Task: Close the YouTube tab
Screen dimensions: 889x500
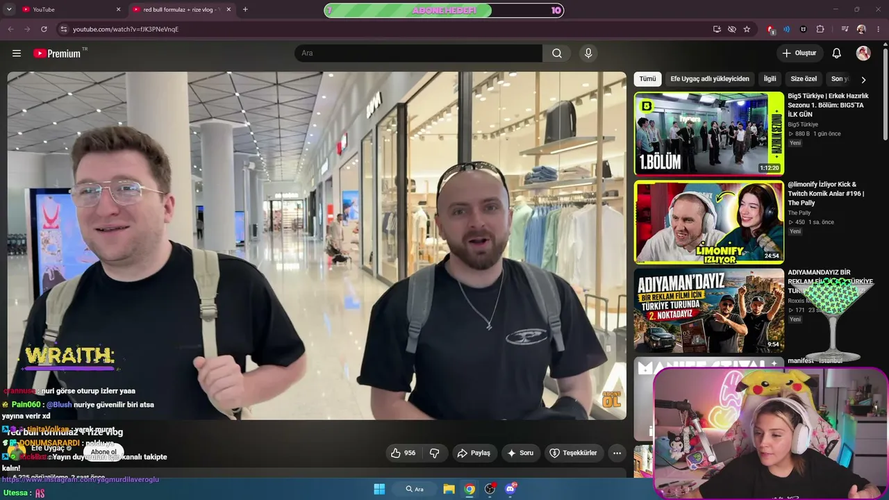Action: tap(118, 10)
